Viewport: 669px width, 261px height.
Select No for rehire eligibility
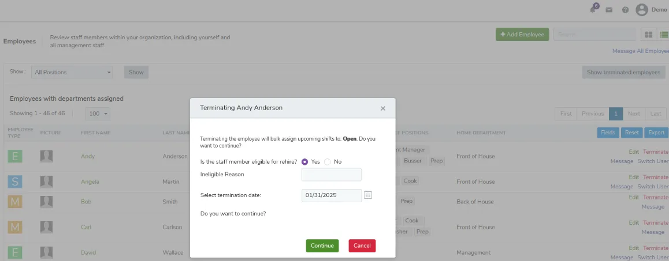click(x=327, y=162)
